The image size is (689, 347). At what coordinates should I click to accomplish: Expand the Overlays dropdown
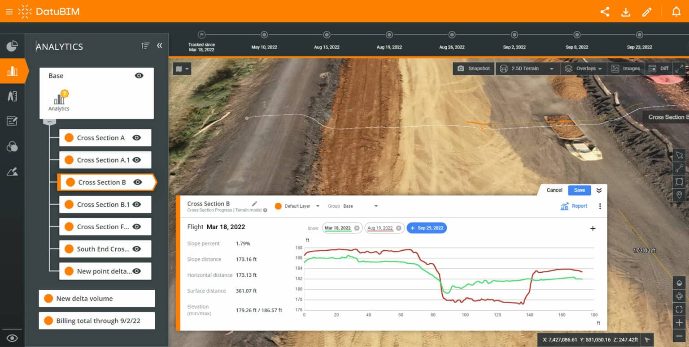(583, 68)
